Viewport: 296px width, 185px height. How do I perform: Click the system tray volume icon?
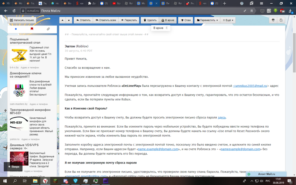[262, 181]
